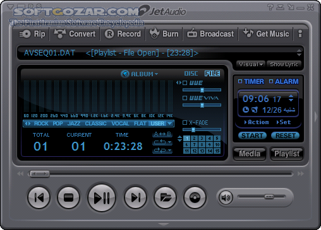The height and width of the screenshot is (230, 321).
Task: Adjust the BBE ViVA level slider
Action: (x=202, y=105)
